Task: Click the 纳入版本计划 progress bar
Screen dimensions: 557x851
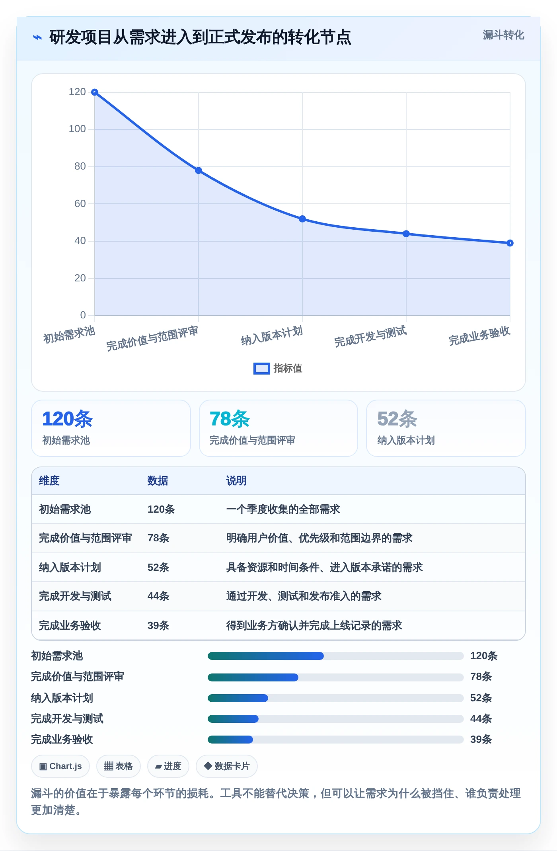Action: click(x=336, y=698)
